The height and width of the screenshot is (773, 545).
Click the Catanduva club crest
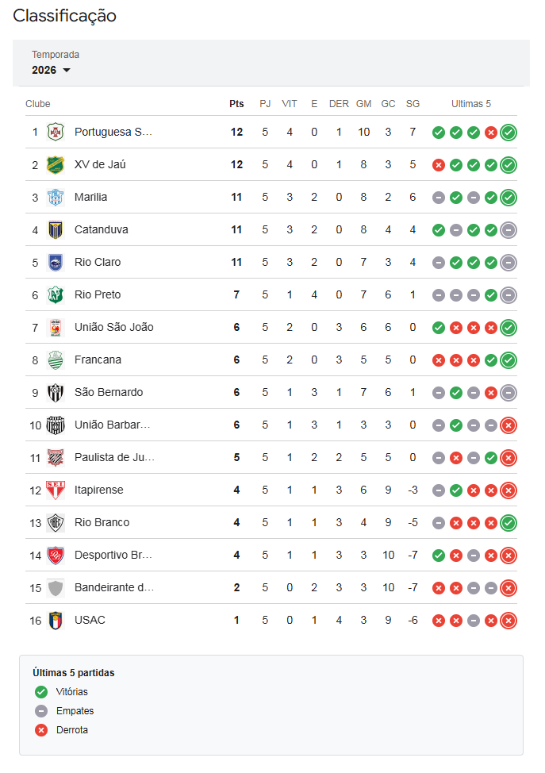tap(56, 229)
